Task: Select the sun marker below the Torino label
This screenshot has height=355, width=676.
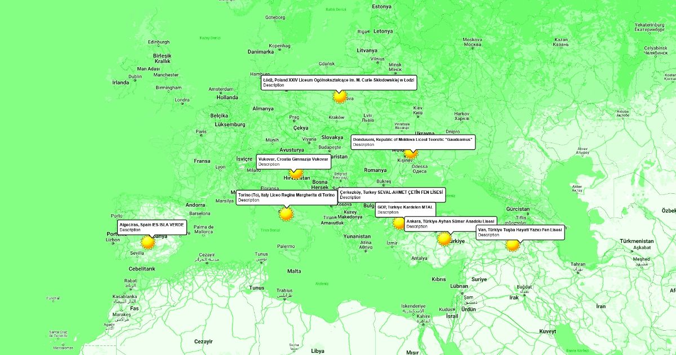Action: 286,214
